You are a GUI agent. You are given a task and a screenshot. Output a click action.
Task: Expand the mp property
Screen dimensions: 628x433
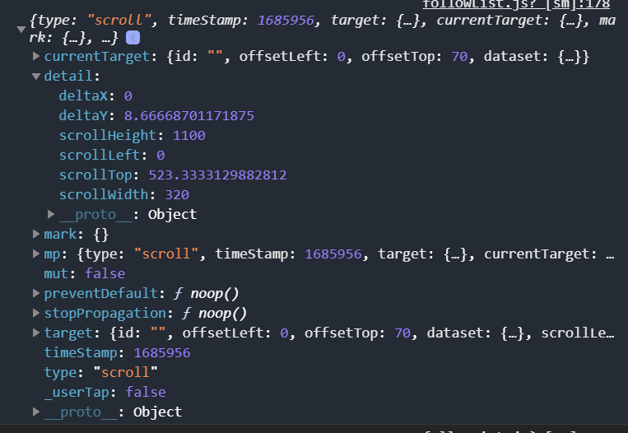point(36,254)
